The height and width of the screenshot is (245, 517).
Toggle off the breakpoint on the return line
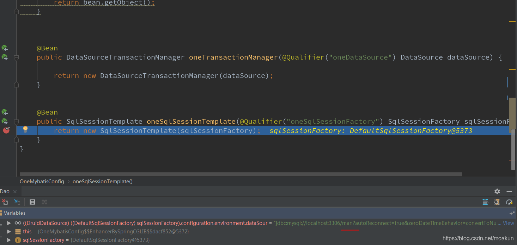coord(6,130)
